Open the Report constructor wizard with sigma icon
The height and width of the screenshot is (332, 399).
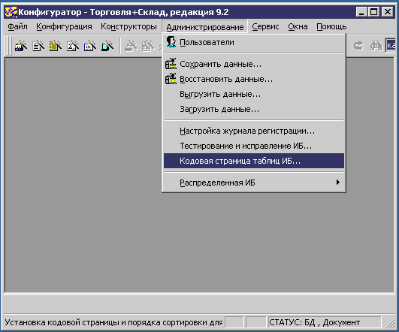(x=73, y=46)
